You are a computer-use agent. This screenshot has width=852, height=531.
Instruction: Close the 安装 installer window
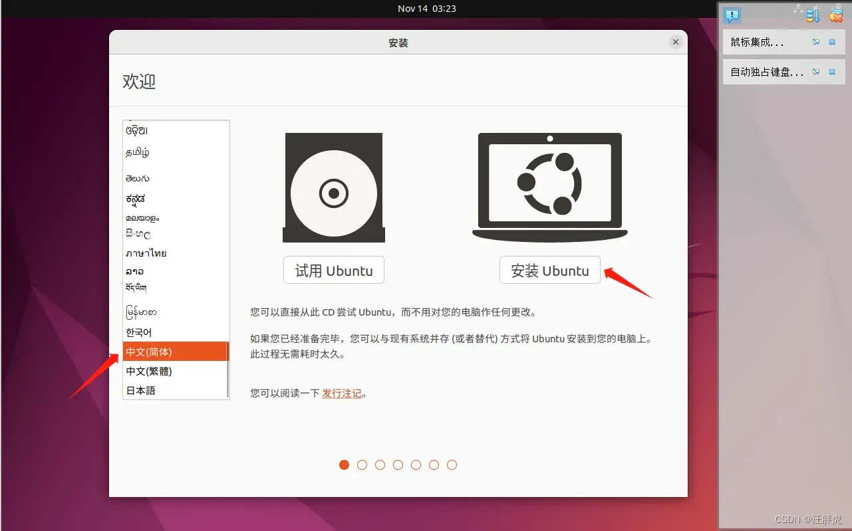[x=676, y=42]
